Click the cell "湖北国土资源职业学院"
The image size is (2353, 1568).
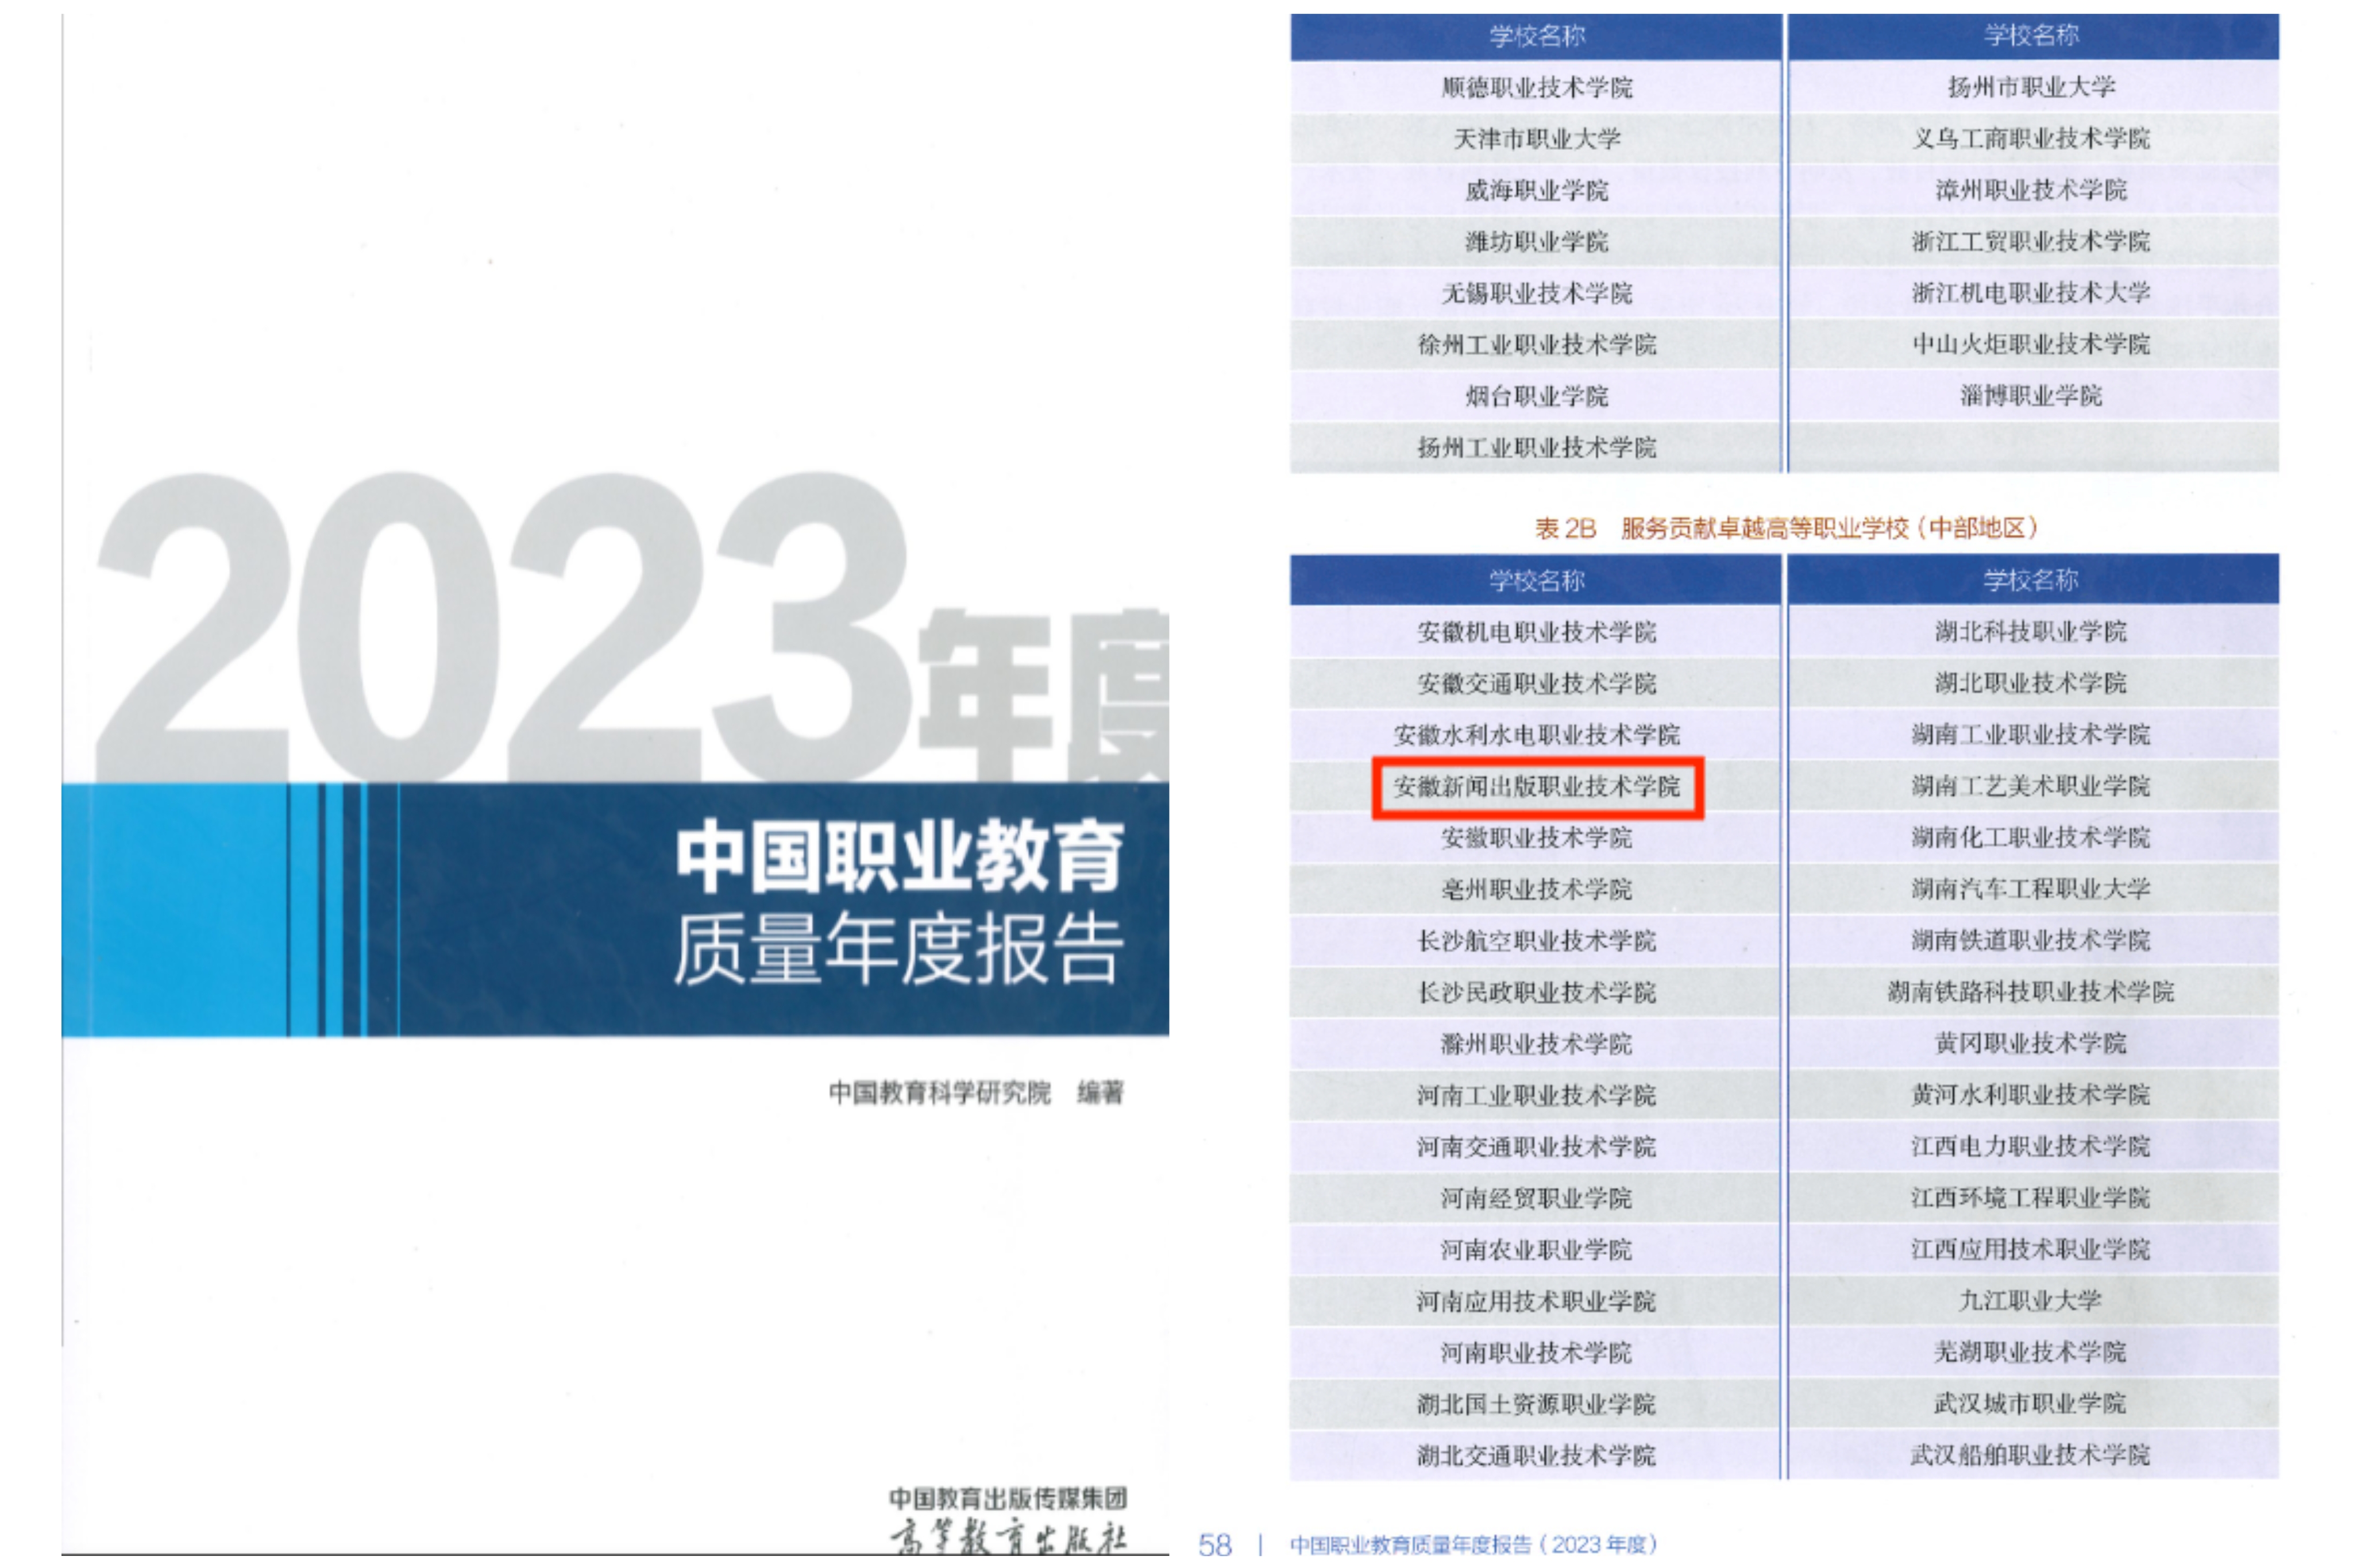click(x=1535, y=1404)
